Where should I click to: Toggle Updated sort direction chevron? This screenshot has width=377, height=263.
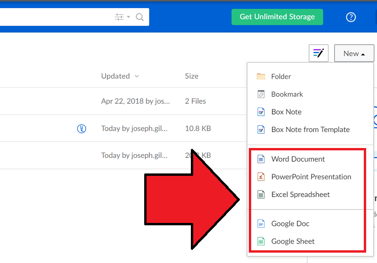click(137, 76)
